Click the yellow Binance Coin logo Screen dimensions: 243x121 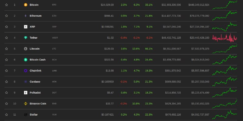pyautogui.click(x=26, y=104)
